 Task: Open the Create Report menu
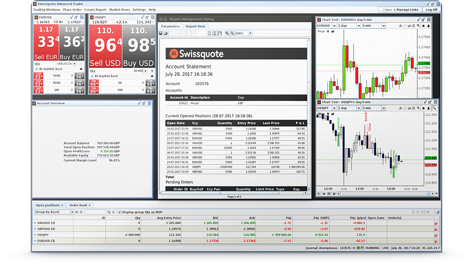95,10
